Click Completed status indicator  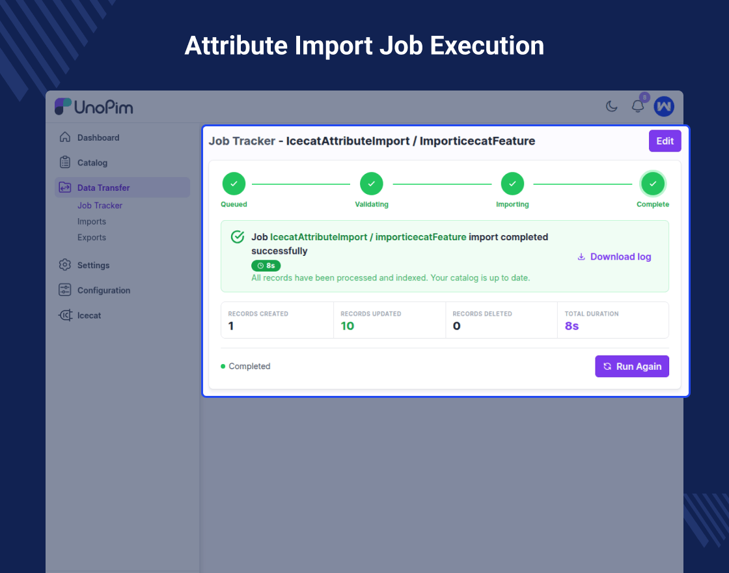coord(245,367)
